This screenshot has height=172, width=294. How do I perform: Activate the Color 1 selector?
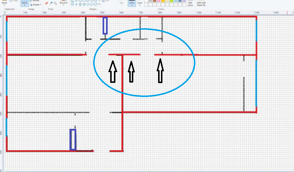(132, 3)
